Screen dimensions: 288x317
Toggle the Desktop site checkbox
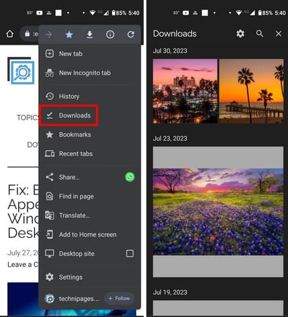click(x=130, y=253)
